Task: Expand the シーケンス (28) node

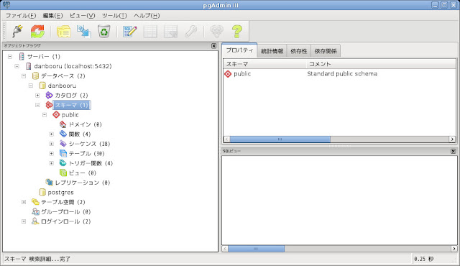Action: pyautogui.click(x=51, y=144)
